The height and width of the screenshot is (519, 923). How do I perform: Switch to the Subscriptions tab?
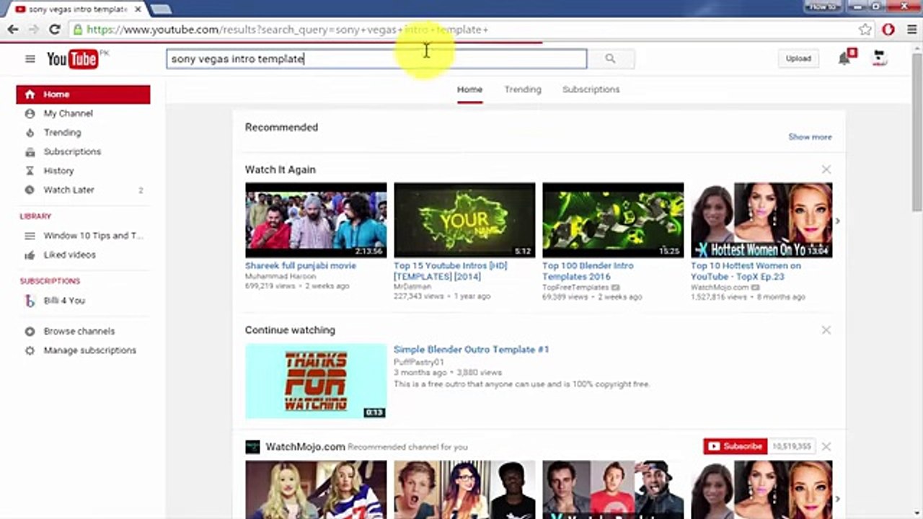coord(591,89)
